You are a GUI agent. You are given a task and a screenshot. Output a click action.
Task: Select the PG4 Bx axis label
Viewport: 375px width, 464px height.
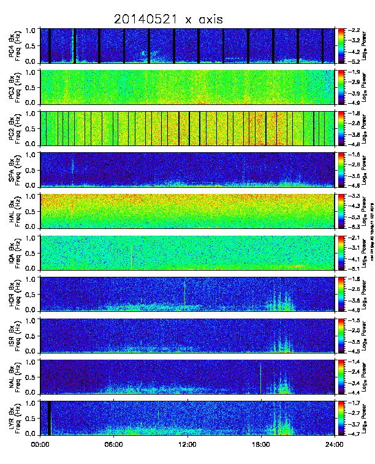pos(12,46)
